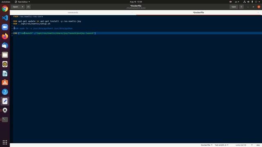Viewport: 262px width, 147px height.
Task: Open the gedit hamburger menu
Action: 241,7
